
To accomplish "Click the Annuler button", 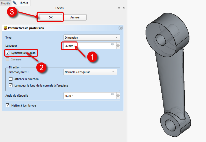I will 75,17.
